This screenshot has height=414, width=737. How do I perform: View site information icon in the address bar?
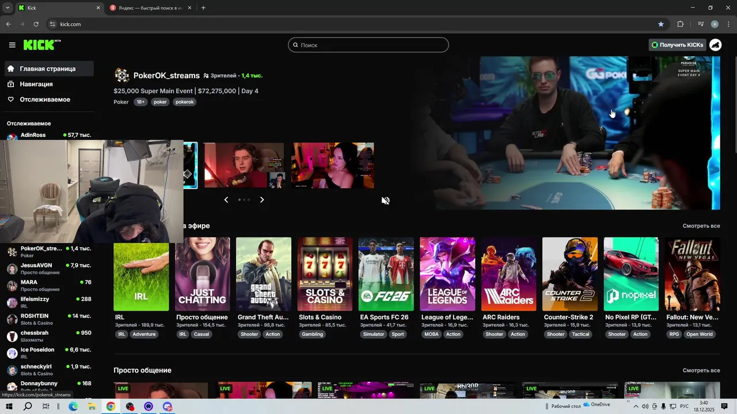[x=52, y=24]
